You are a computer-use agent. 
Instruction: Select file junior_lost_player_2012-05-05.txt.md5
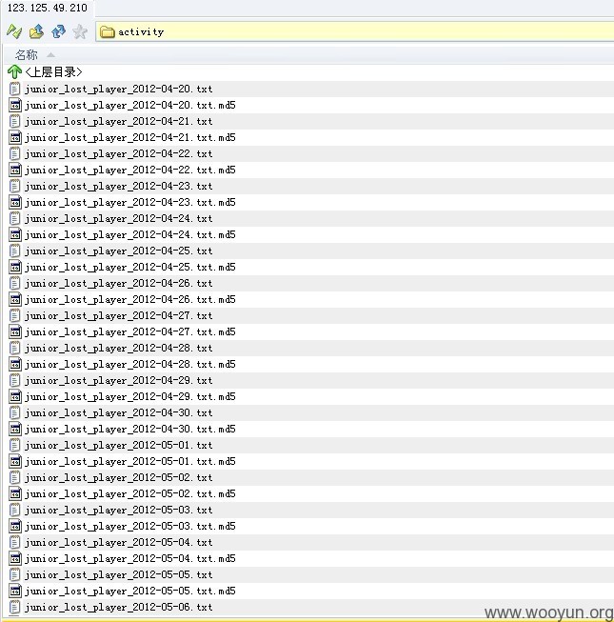point(130,592)
